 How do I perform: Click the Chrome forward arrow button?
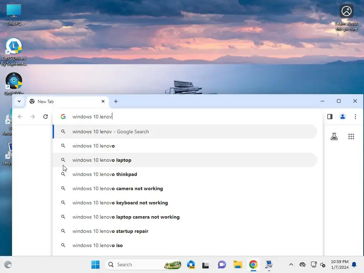(x=33, y=117)
